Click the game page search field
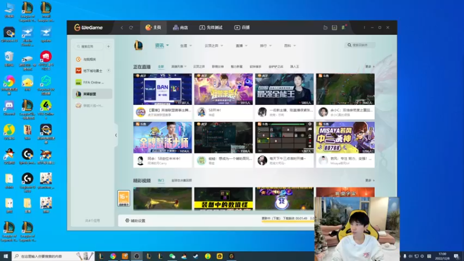Screen dimensions: 464x261 coord(360,45)
